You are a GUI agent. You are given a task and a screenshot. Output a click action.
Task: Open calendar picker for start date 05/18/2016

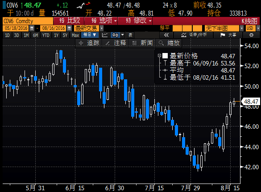[32, 28]
